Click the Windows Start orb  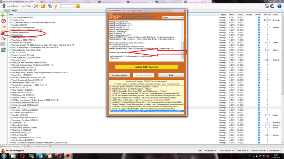coord(4,156)
